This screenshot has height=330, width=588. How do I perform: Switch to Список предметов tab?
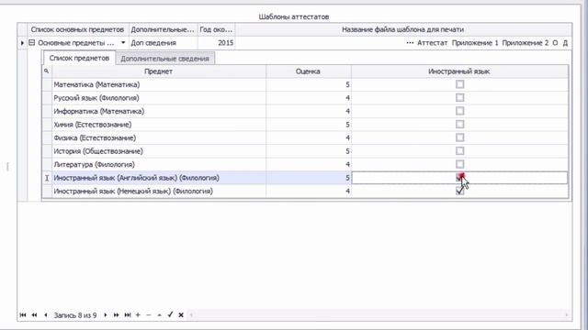79,58
